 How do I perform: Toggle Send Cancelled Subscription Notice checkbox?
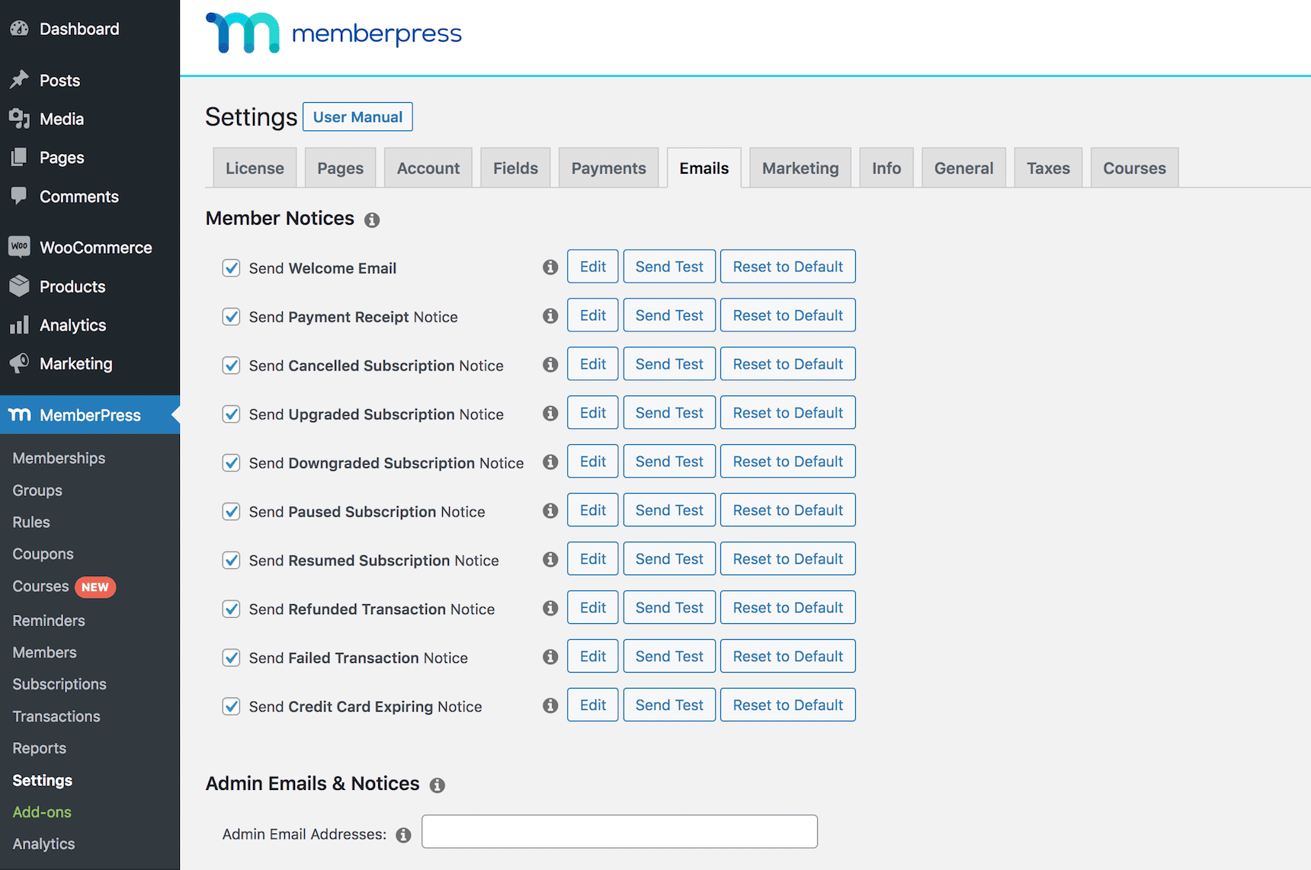[x=231, y=366]
